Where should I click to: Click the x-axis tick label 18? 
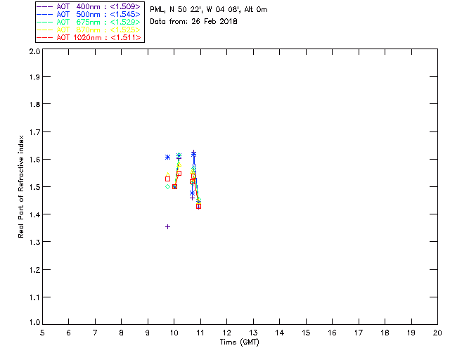pos(385,333)
